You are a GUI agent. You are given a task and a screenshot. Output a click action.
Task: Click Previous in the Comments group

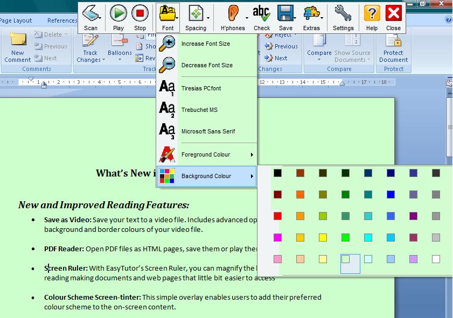(x=51, y=46)
